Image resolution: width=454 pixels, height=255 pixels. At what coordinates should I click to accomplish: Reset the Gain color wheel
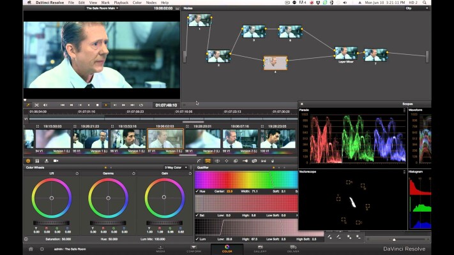click(190, 173)
